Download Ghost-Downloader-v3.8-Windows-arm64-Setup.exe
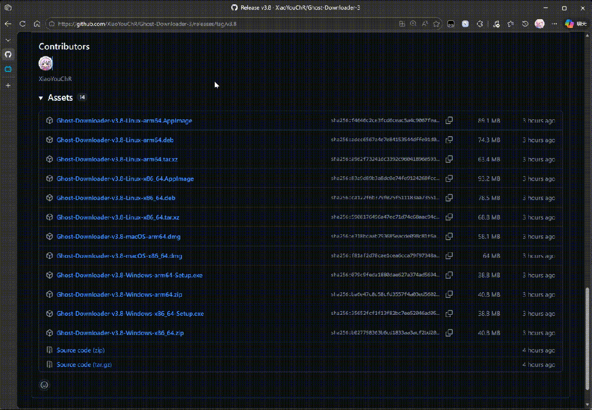 coord(129,275)
